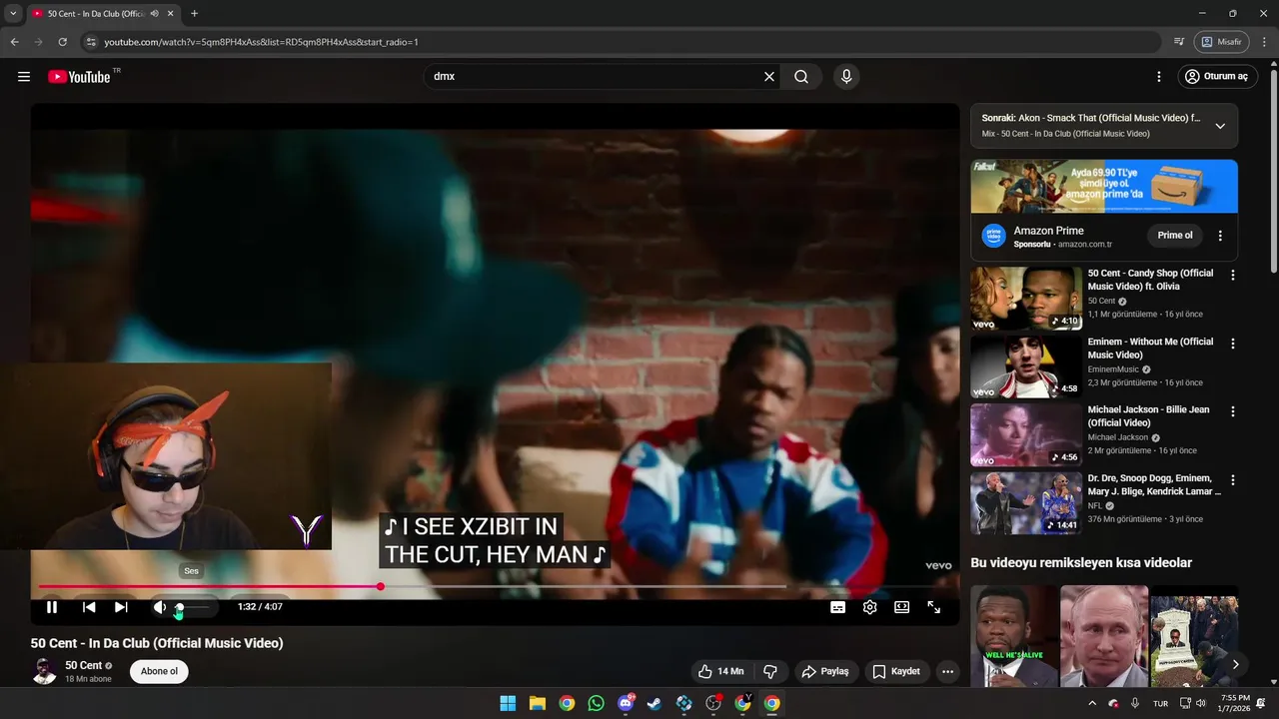
Task: Open the browser tab search dropdown
Action: pos(13,13)
